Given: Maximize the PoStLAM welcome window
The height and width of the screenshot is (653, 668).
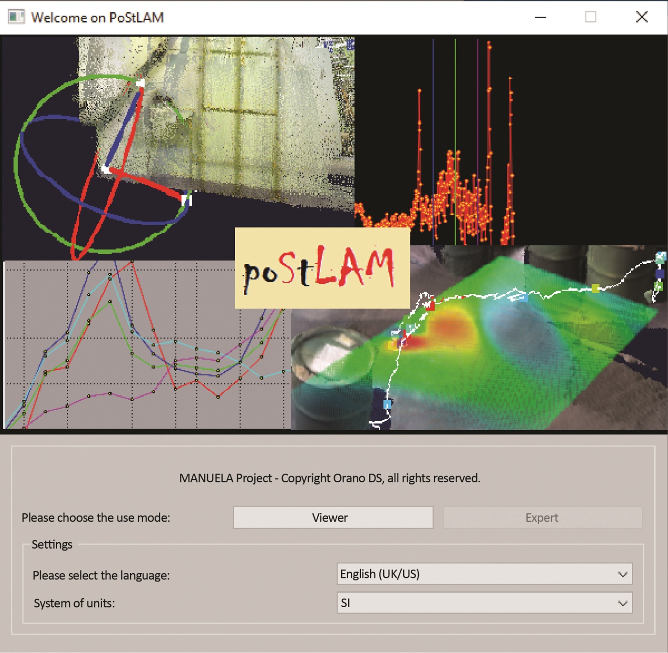Looking at the screenshot, I should click(591, 17).
